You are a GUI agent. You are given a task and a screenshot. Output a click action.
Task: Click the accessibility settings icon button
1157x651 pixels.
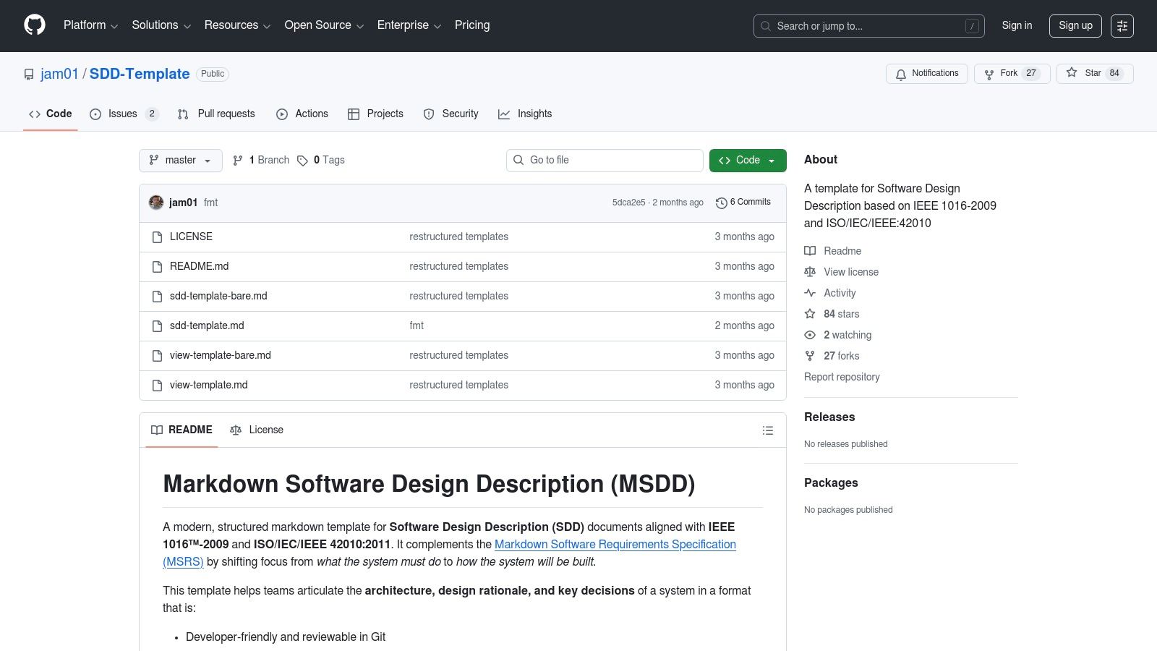1122,26
